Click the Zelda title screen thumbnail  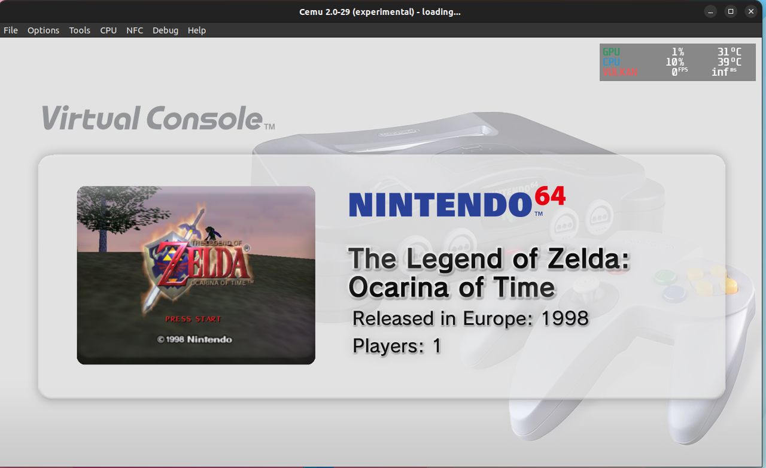coord(196,275)
